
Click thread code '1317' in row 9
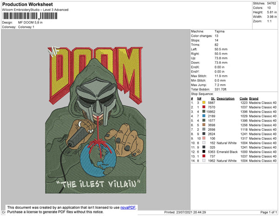(x=244, y=138)
